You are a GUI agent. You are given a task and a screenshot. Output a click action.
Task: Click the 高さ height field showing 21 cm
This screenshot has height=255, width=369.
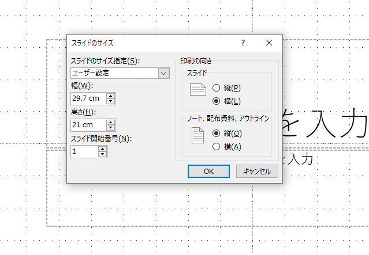(88, 125)
